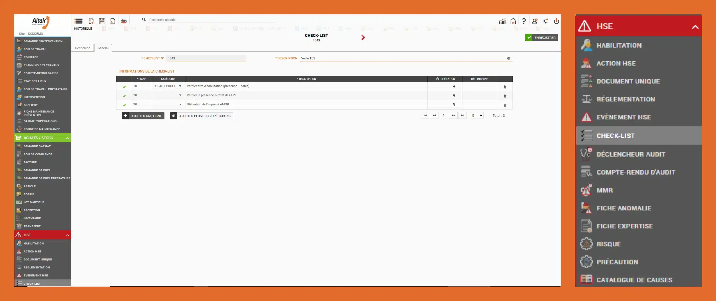Open Compte-Rendu d'Audit in enlarged HSE panel
716x301 pixels.
pyautogui.click(x=639, y=172)
